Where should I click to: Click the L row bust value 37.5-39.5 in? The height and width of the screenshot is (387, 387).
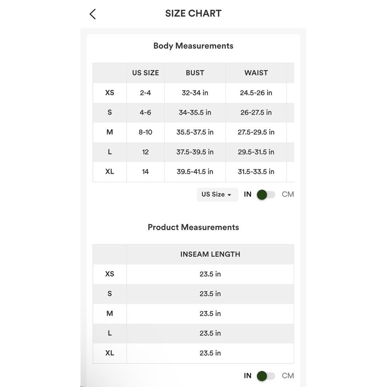pyautogui.click(x=195, y=152)
